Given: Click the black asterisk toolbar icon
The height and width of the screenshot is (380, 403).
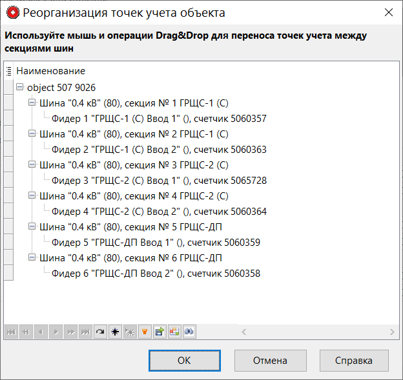Looking at the screenshot, I should pos(115,332).
